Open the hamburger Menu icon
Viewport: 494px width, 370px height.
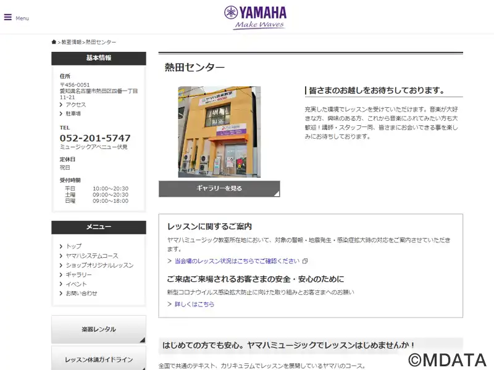[8, 17]
